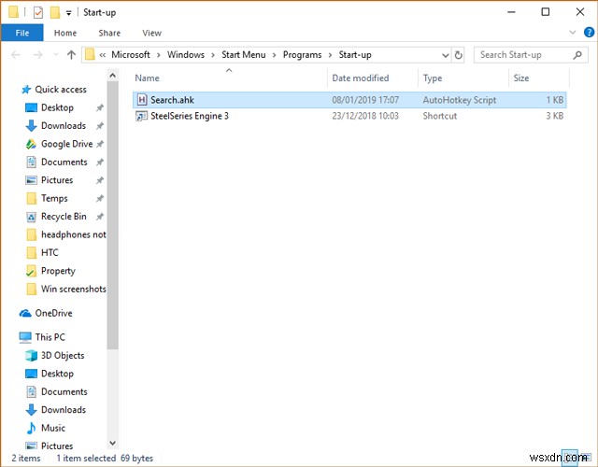The width and height of the screenshot is (598, 467).
Task: Click the This PC computer icon
Action: click(25, 337)
